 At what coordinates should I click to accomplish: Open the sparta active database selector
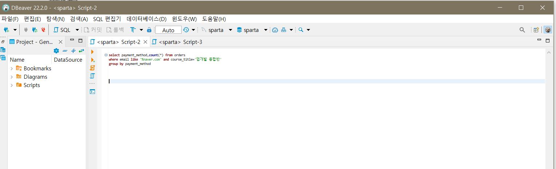tap(252, 30)
